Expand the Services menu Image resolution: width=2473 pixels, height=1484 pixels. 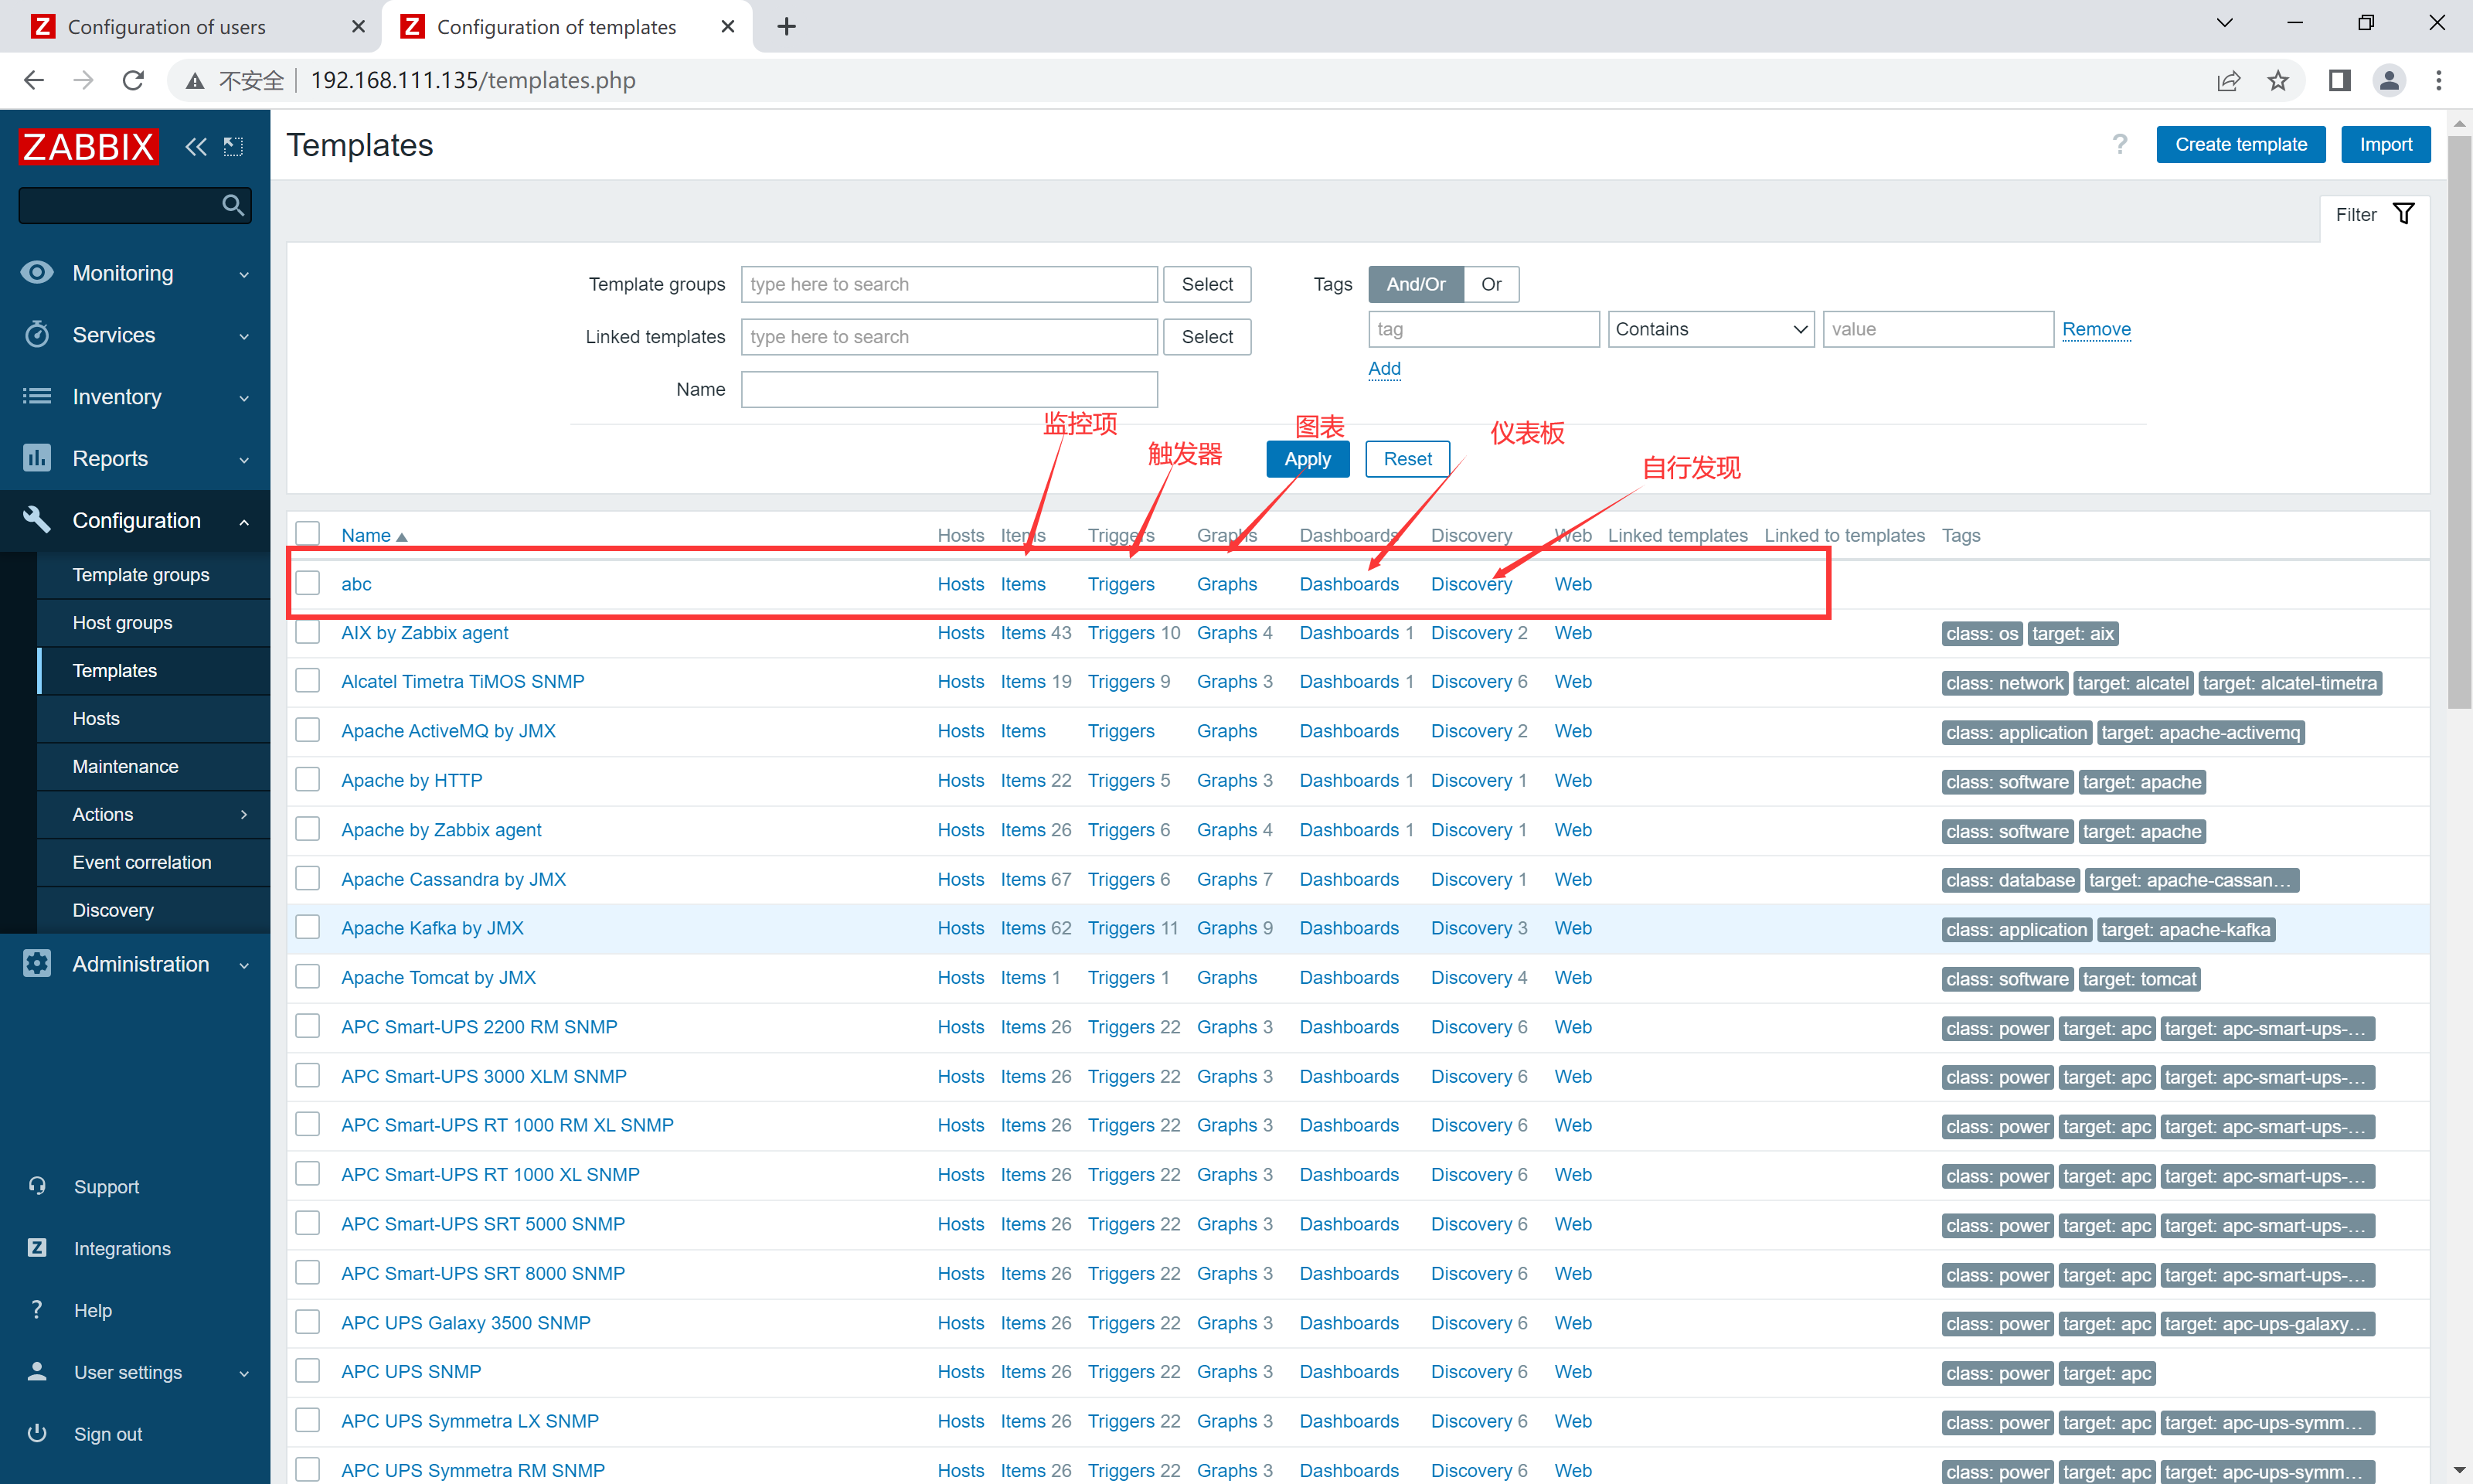[244, 336]
